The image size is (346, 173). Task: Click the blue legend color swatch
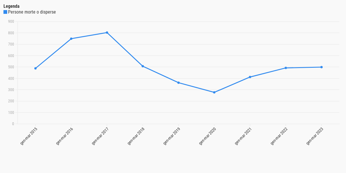tap(5, 12)
